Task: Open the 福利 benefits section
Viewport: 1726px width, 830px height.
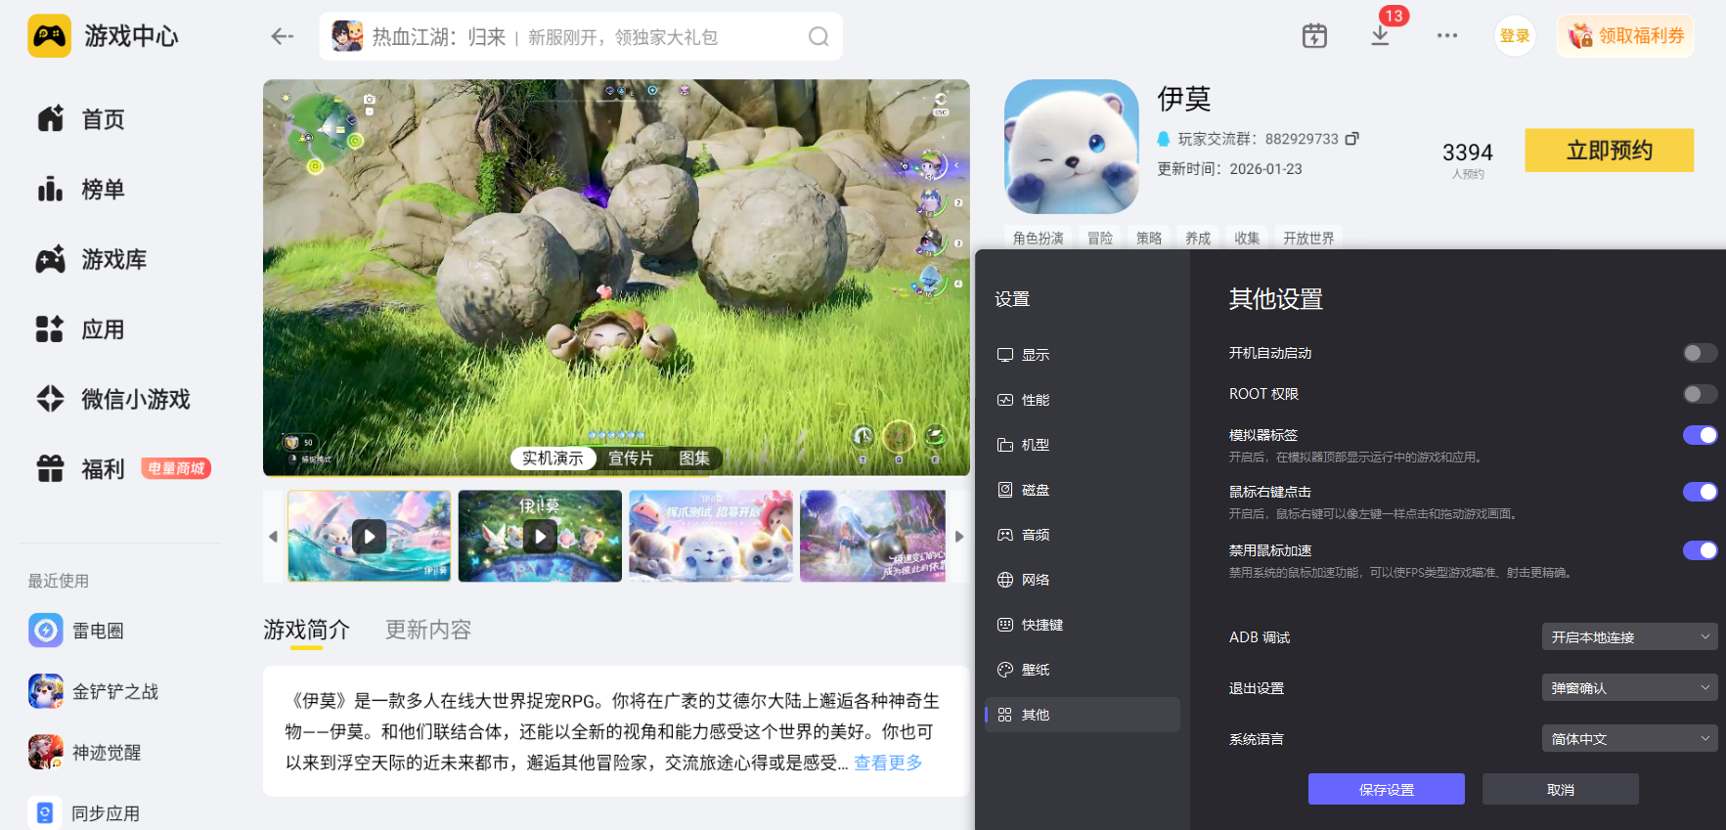Action: 81,469
